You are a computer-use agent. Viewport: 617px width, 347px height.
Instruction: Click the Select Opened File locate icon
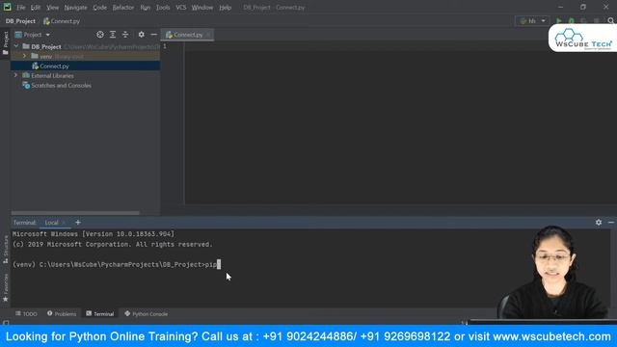click(100, 35)
